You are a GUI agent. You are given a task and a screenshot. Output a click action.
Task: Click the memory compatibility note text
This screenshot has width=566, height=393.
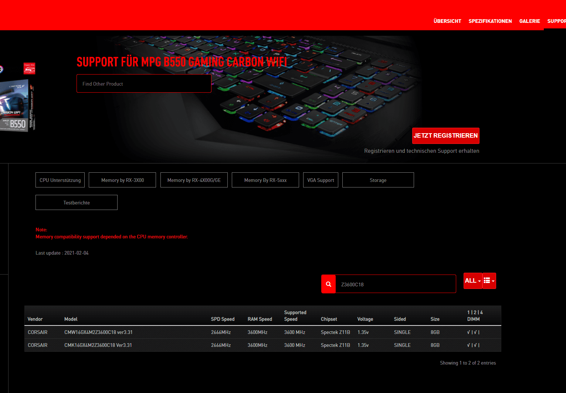click(x=112, y=237)
